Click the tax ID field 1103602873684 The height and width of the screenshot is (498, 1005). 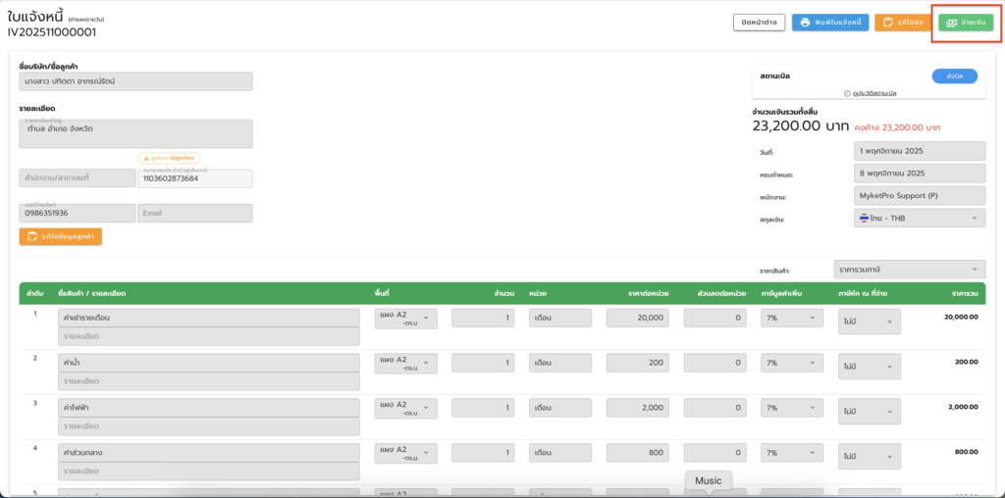[194, 178]
